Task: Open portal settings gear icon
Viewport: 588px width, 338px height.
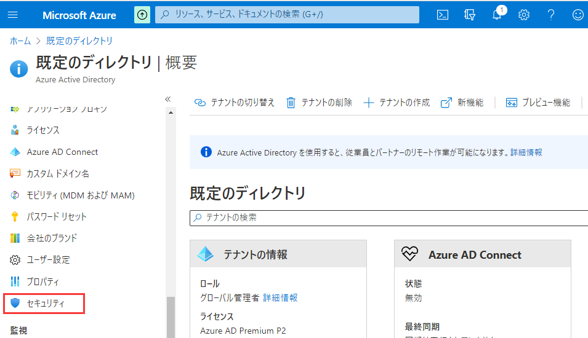Action: 524,15
